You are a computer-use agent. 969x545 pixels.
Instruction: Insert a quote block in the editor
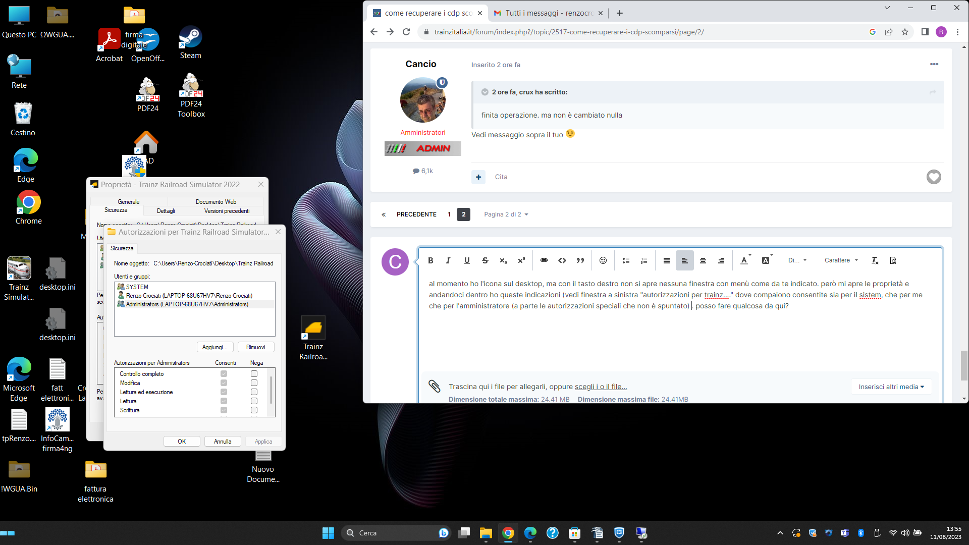[x=580, y=260]
